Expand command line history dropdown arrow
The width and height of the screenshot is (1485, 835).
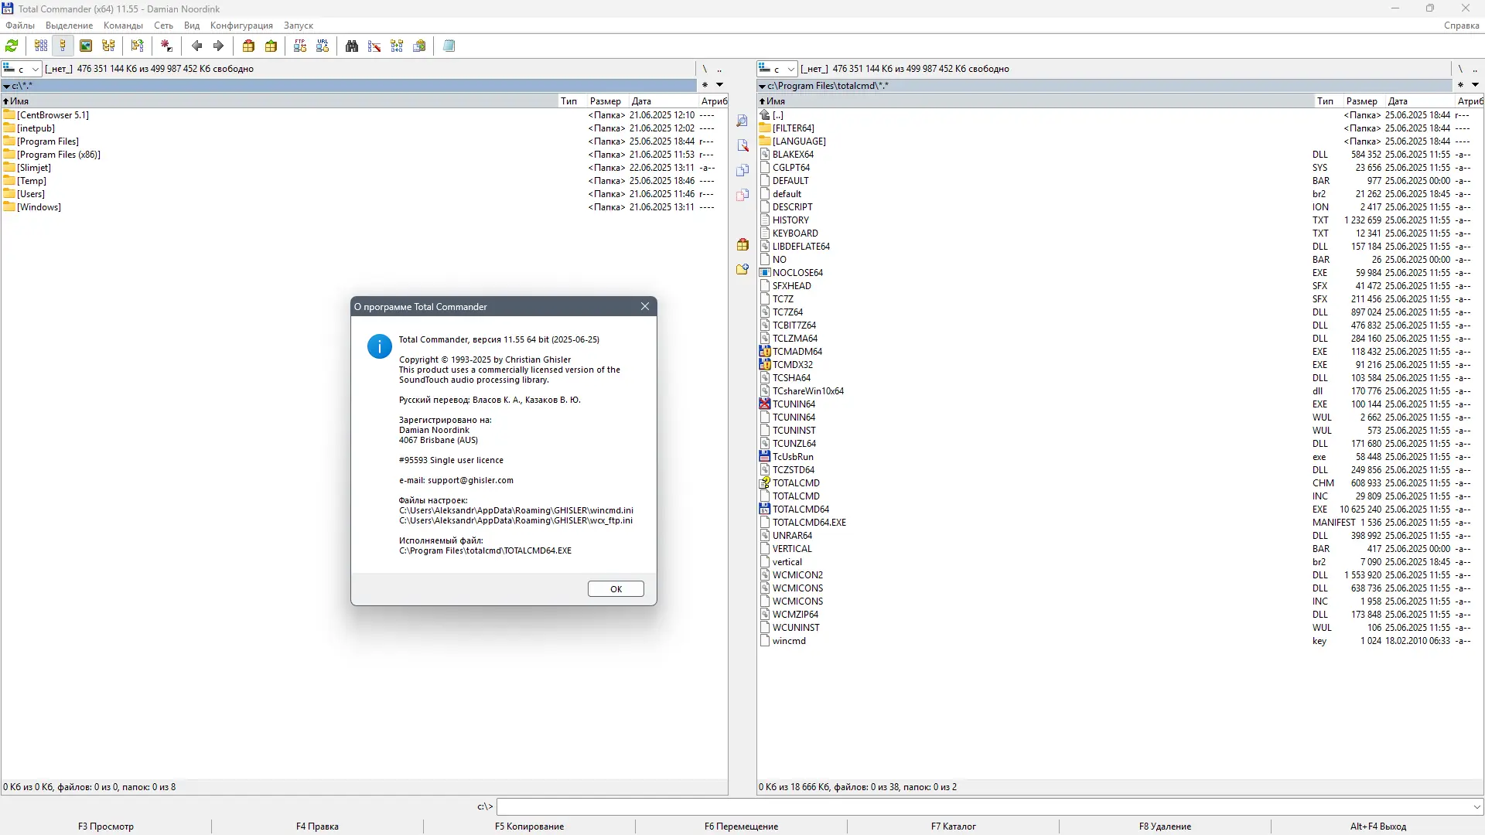point(1476,806)
